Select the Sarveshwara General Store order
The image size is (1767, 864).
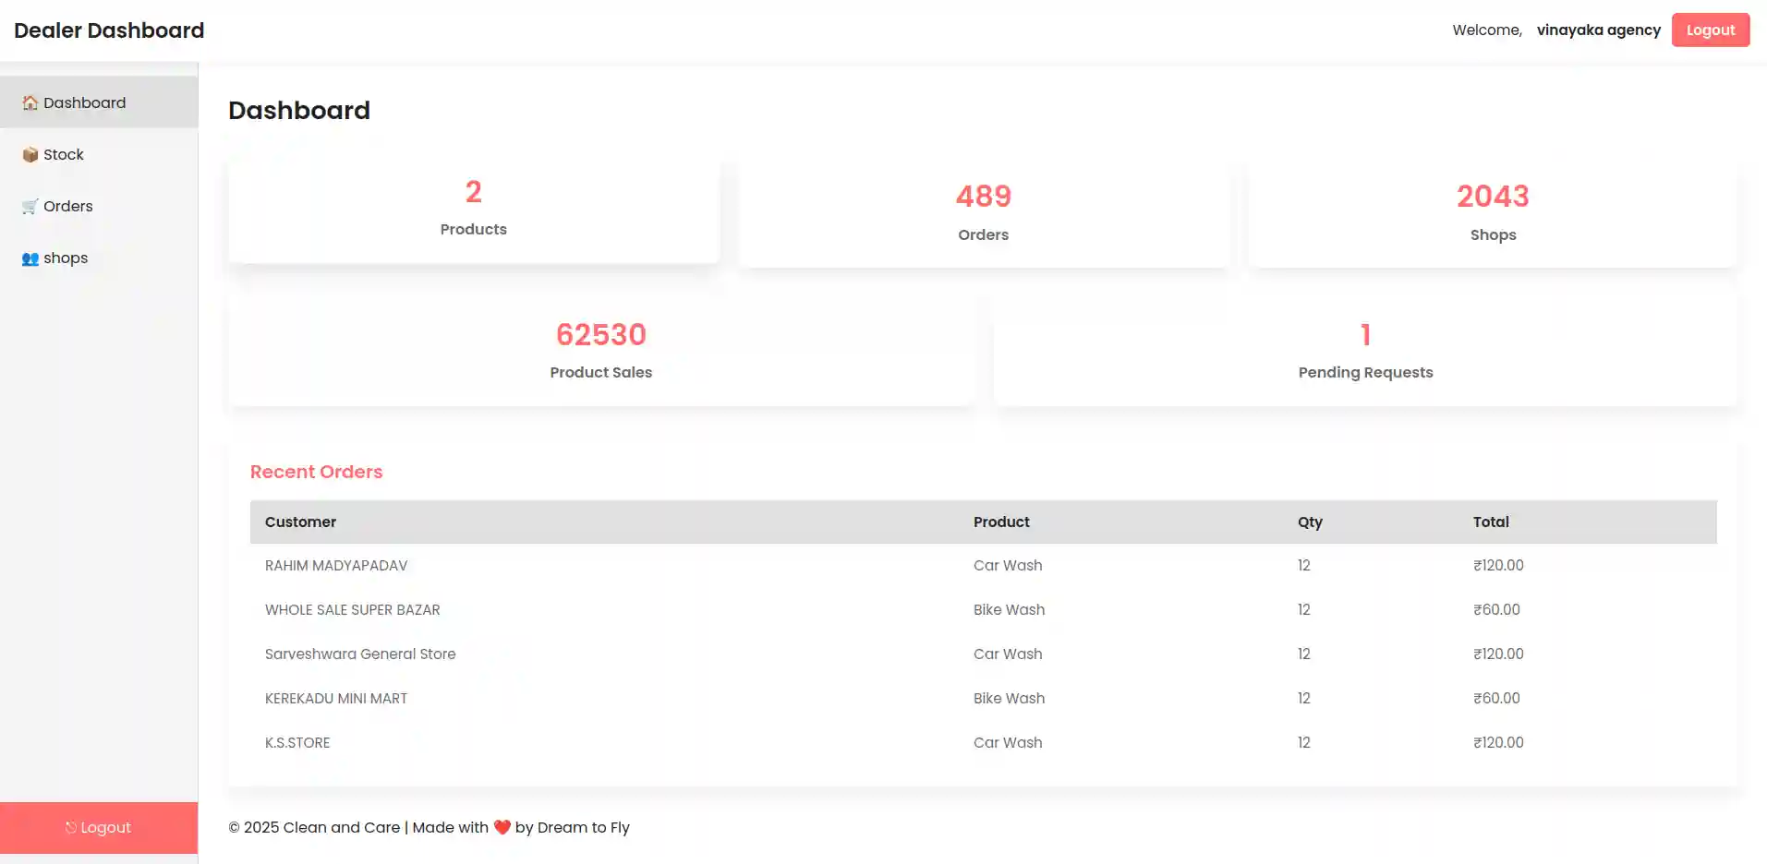coord(359,654)
